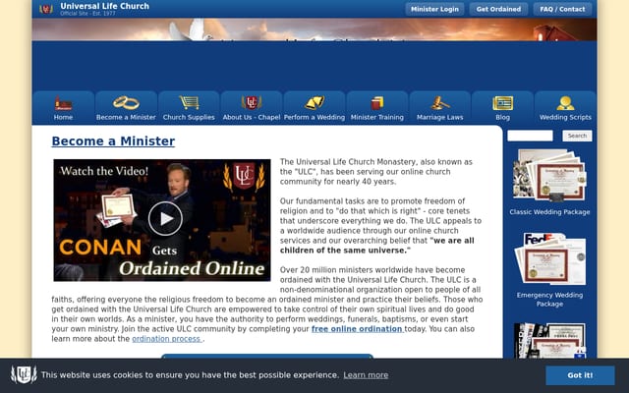
Task: Click the Home menu label
Action: (63, 118)
